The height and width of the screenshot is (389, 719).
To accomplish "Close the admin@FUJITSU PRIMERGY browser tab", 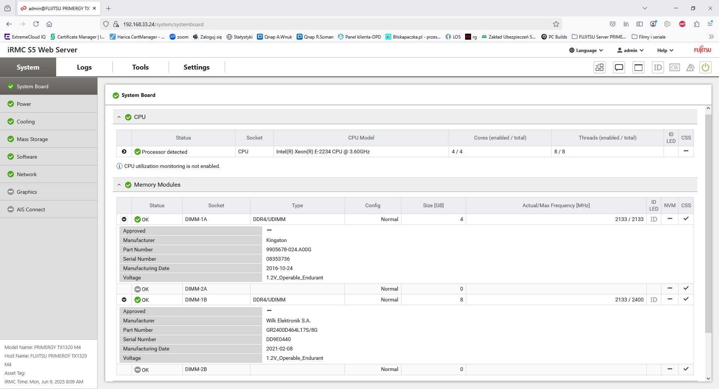I will pyautogui.click(x=94, y=8).
